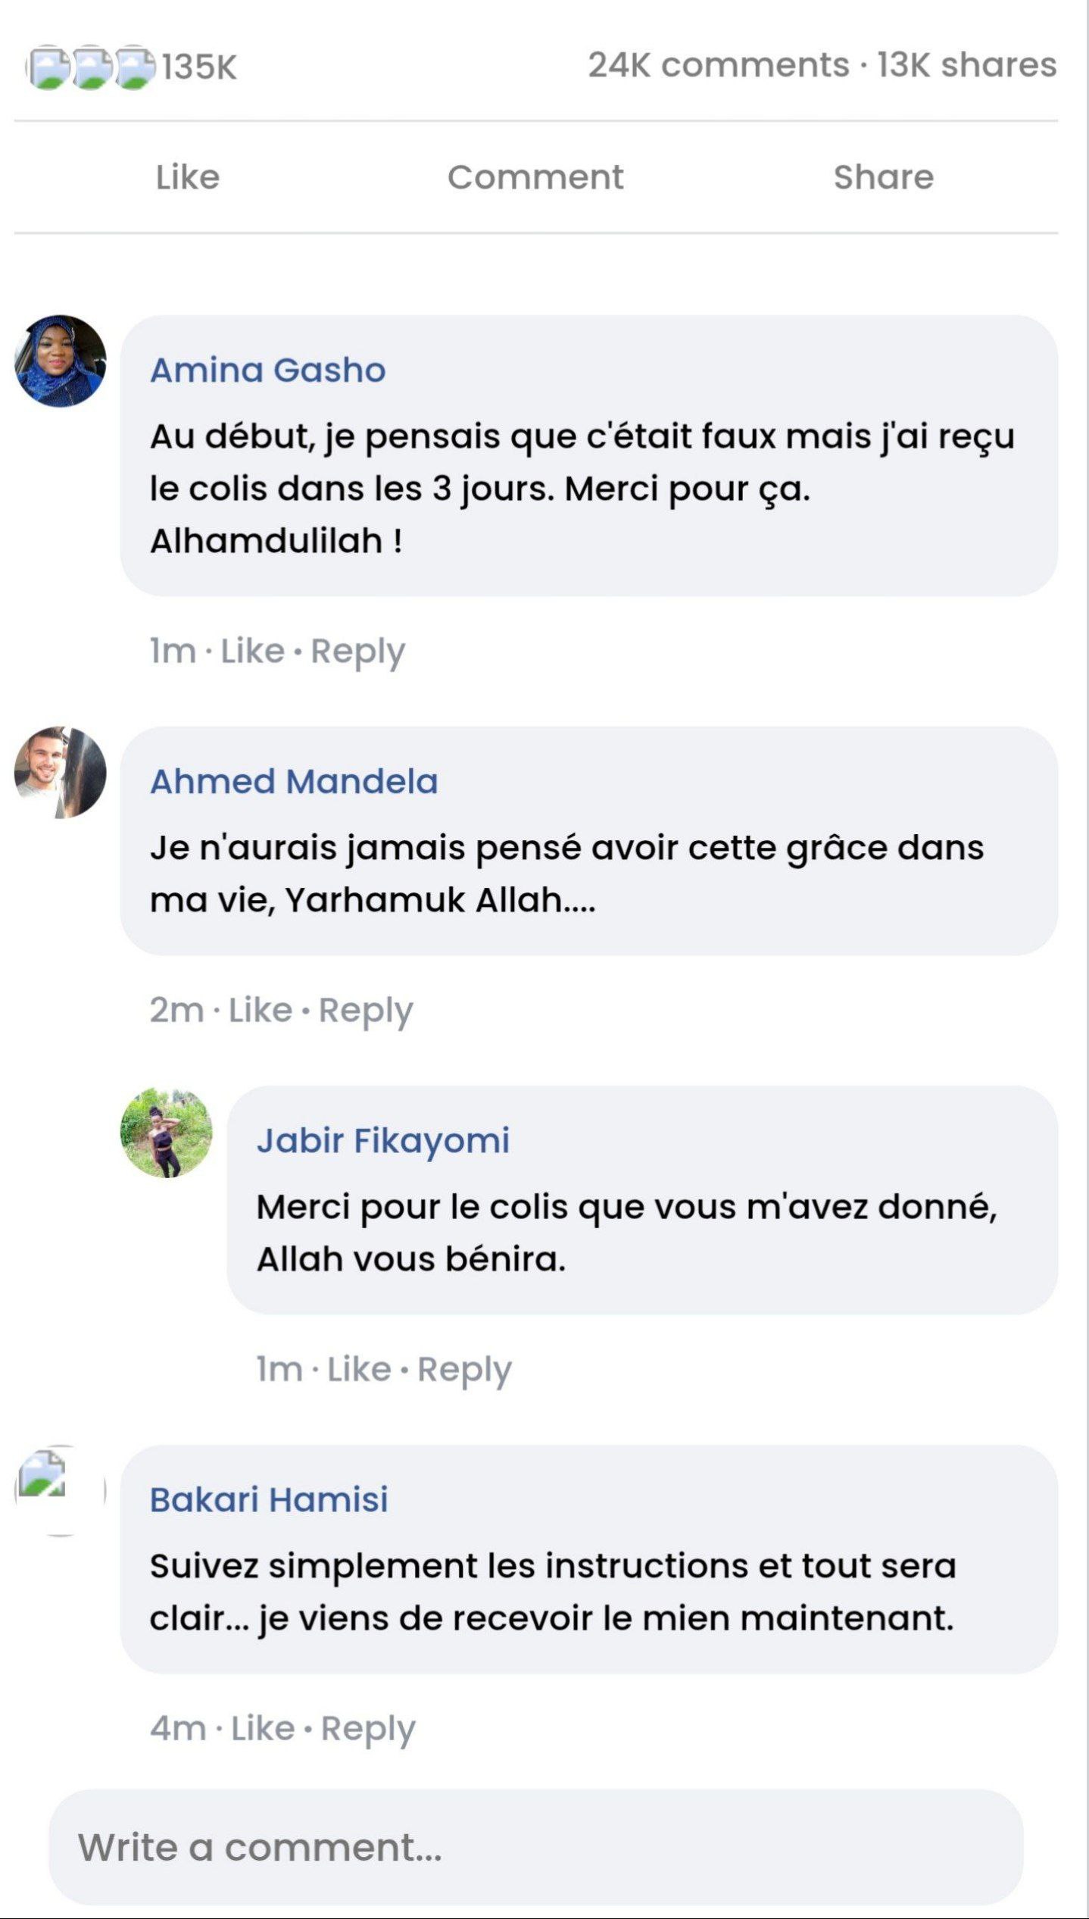This screenshot has height=1919, width=1089.
Task: Open Ahmed Mandela's profile picture
Action: (x=61, y=772)
